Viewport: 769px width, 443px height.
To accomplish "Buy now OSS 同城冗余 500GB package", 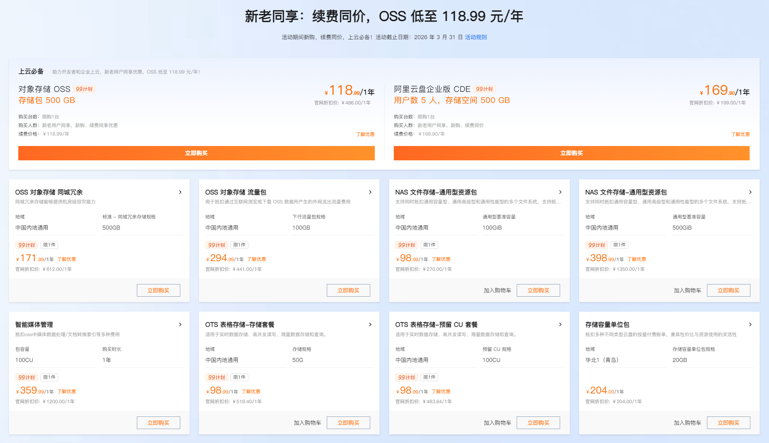I will point(158,291).
